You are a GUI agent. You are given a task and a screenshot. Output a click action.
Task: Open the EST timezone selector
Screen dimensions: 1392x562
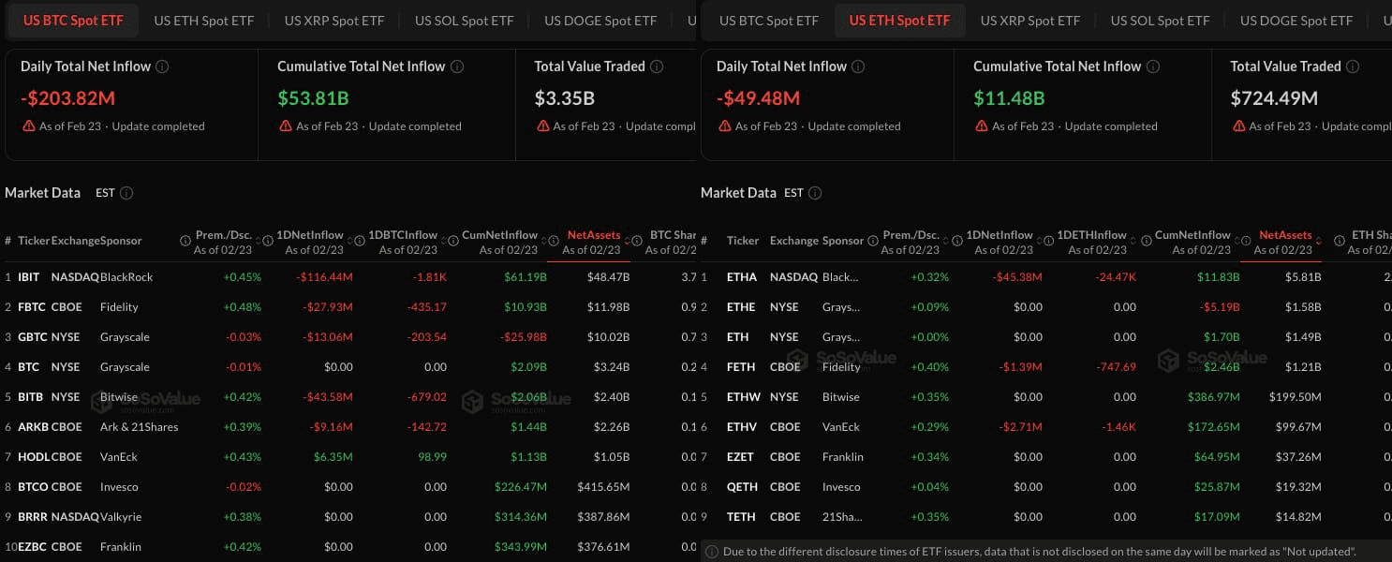click(x=105, y=193)
